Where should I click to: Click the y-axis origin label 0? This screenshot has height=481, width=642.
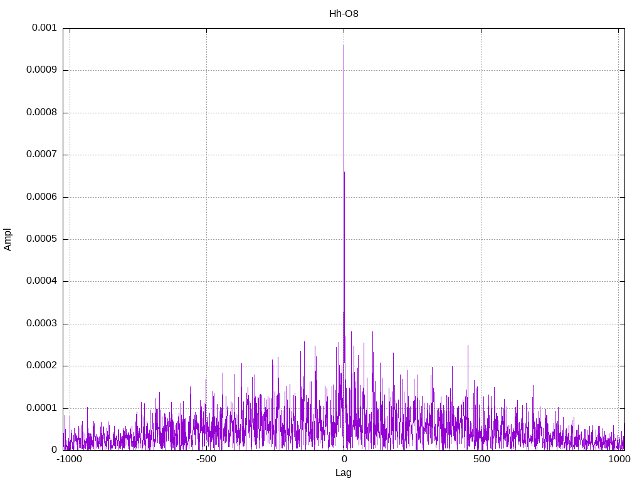pos(54,450)
